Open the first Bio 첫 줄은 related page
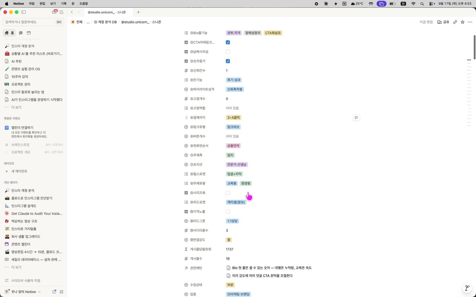476x297 pixels. coord(272,268)
